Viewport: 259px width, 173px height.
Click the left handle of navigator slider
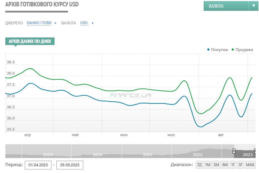234,151
